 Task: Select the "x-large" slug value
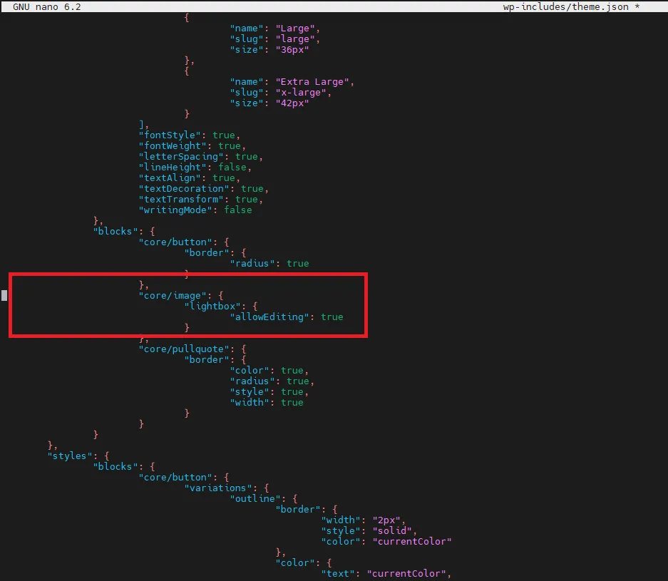[302, 92]
